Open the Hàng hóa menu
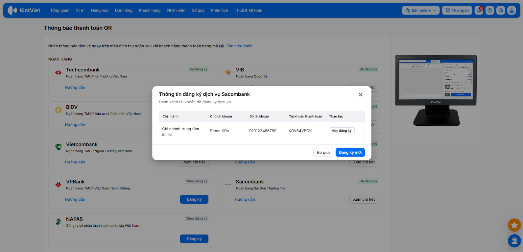Screen dimensions: 523x252 pos(100,11)
